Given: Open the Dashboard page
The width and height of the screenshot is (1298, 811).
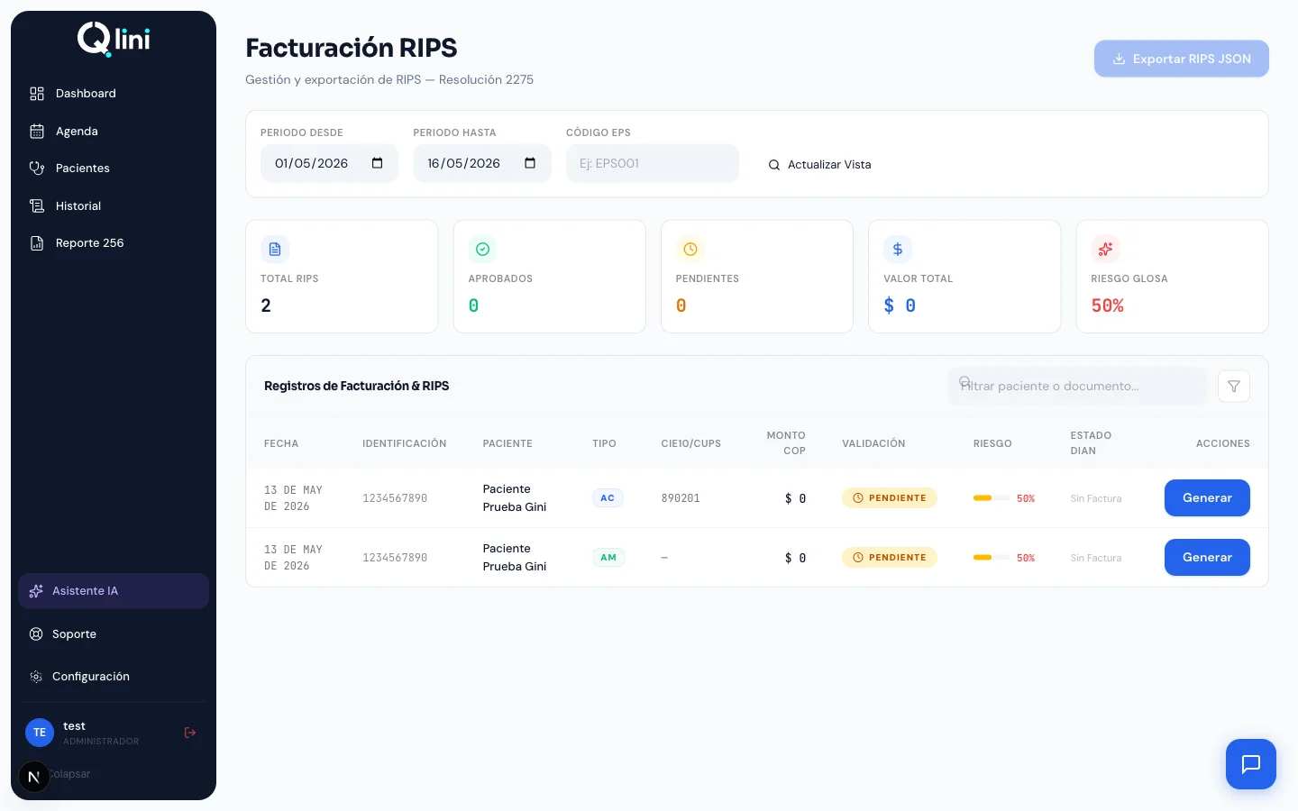Looking at the screenshot, I should [114, 94].
